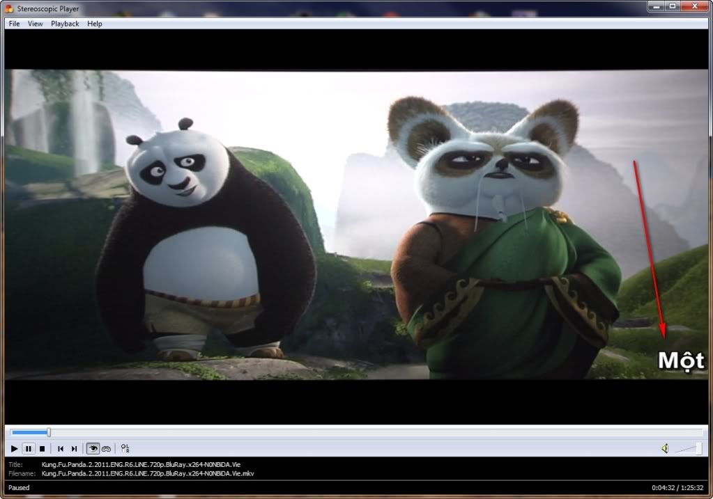Open the File menu
This screenshot has height=499, width=713.
pyautogui.click(x=14, y=24)
